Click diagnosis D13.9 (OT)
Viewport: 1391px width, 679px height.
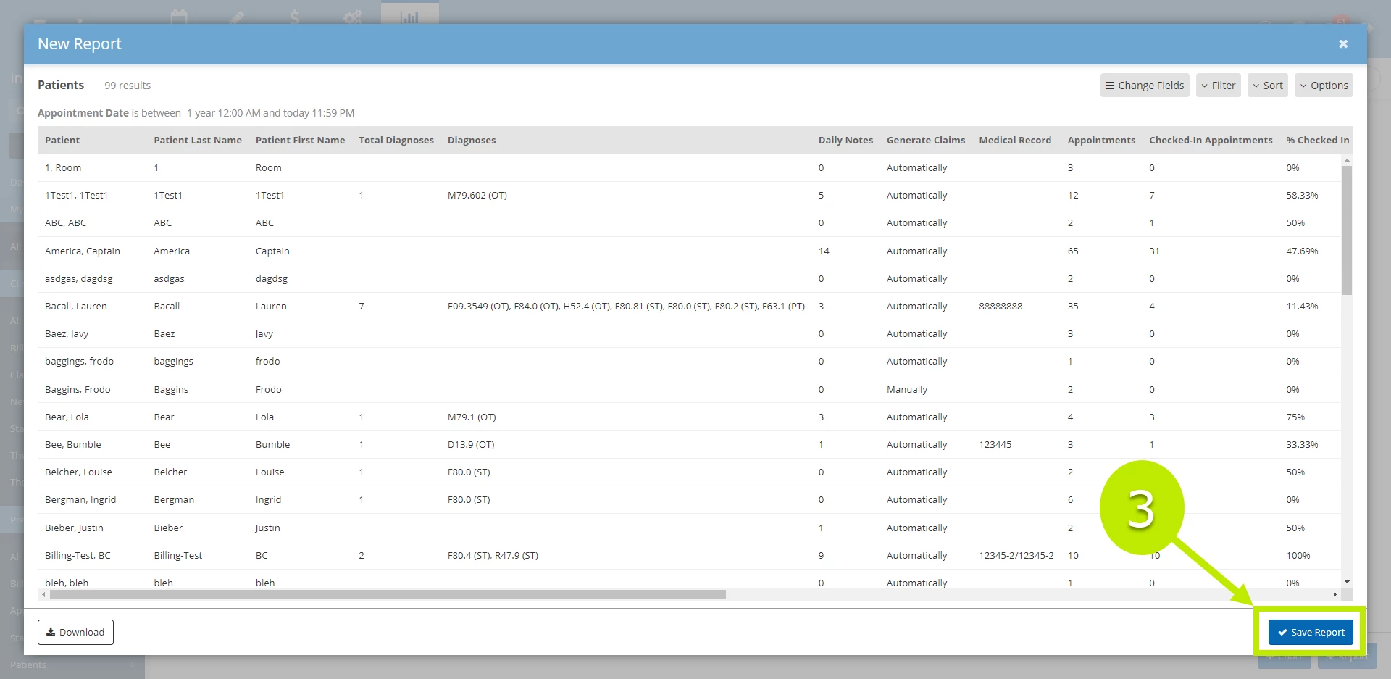[471, 445]
